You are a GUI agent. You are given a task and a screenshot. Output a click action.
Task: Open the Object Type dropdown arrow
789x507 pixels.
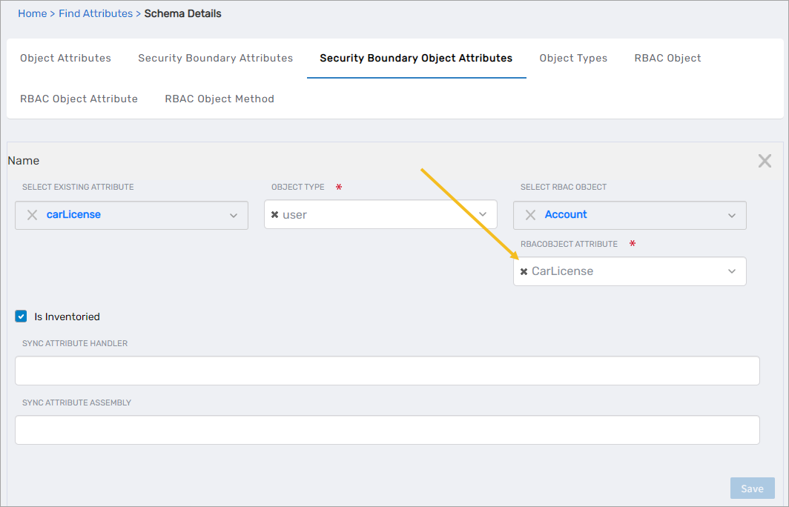pyautogui.click(x=483, y=214)
